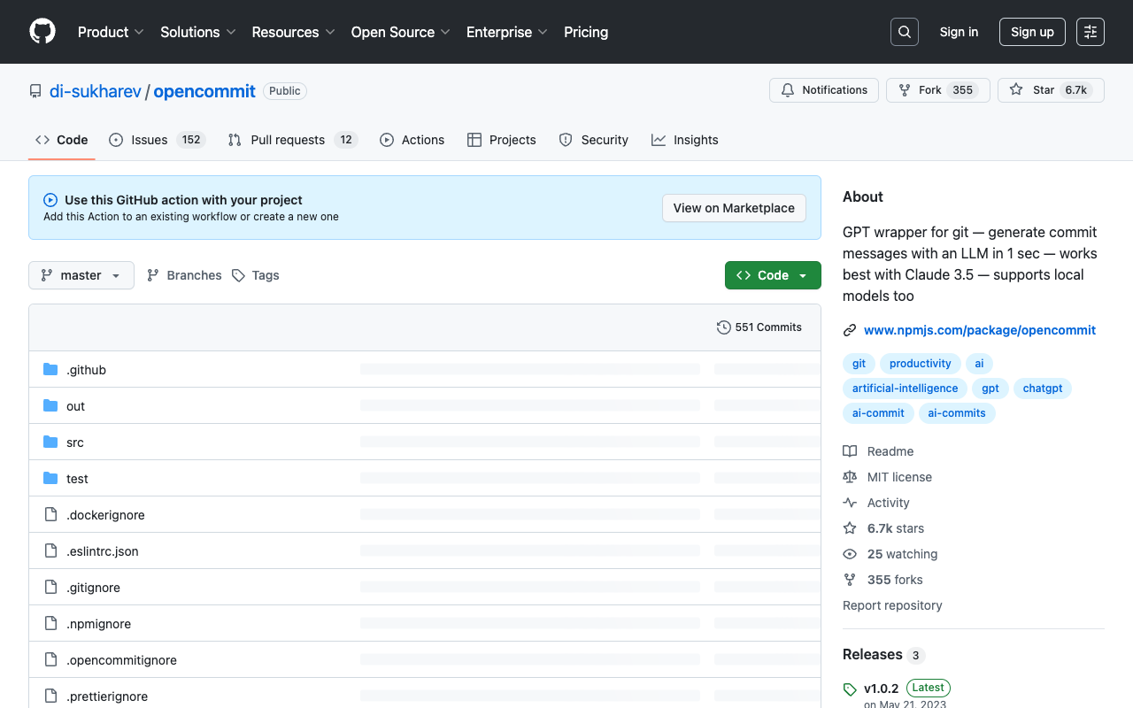Switch to the Security tab
Image resolution: width=1133 pixels, height=708 pixels.
tap(594, 140)
